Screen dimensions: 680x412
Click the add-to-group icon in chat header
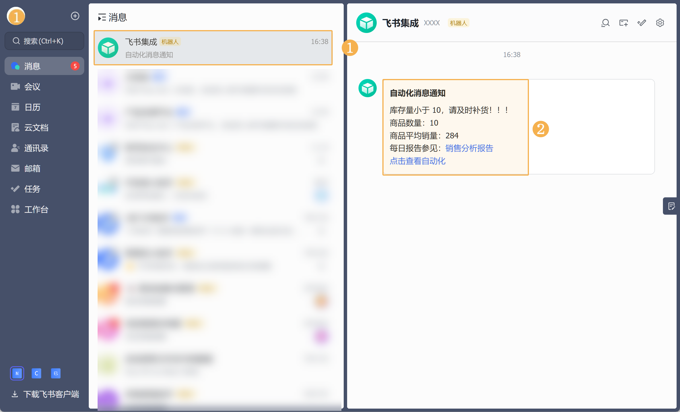point(623,23)
